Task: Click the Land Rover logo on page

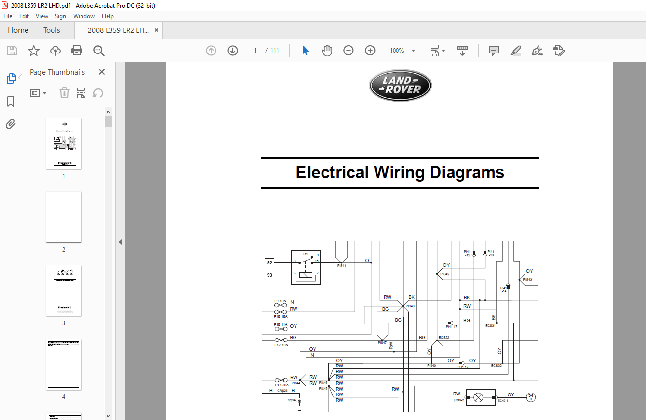Action: click(400, 85)
